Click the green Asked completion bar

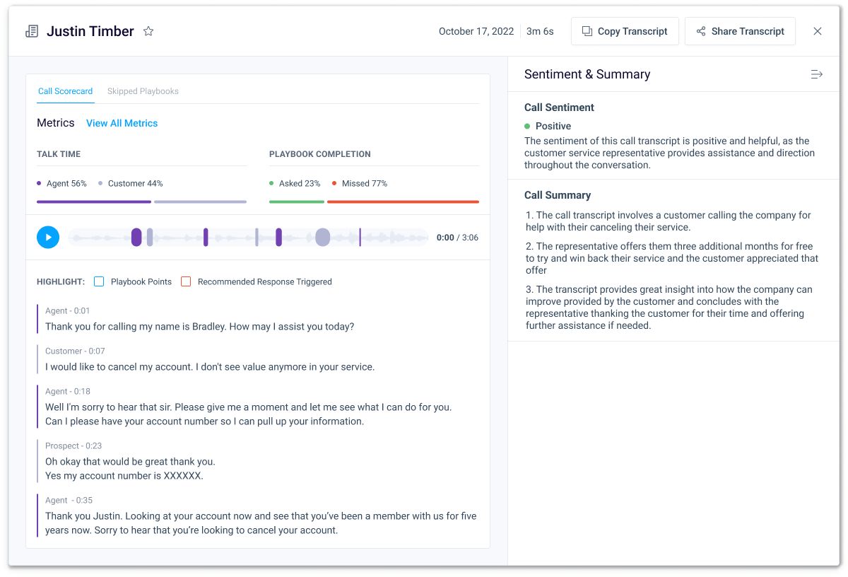[x=297, y=202]
